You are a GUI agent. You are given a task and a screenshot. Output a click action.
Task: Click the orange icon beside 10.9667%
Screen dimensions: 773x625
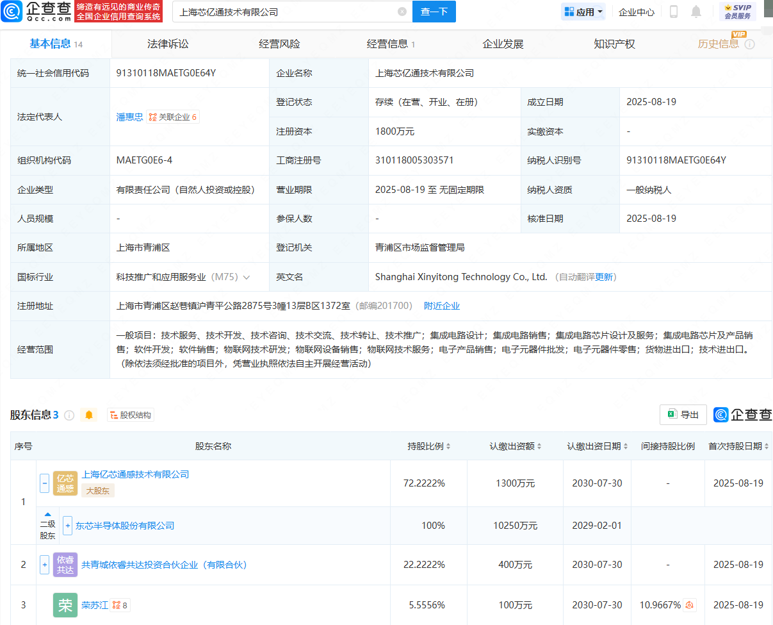(x=690, y=605)
